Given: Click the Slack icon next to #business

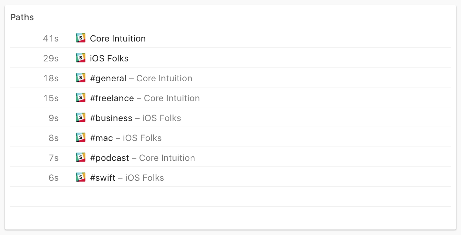Looking at the screenshot, I should click(81, 118).
